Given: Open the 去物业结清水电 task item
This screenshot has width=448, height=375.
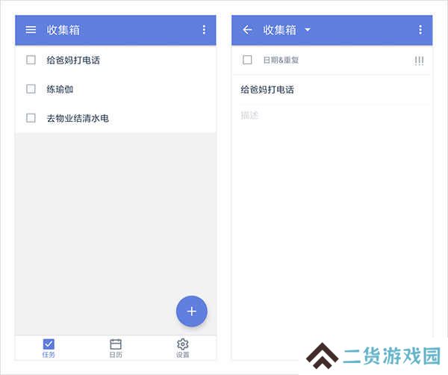Looking at the screenshot, I should (116, 118).
